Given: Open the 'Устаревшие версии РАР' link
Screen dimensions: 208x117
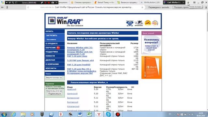Looking at the screenshot, I should tap(80, 73).
